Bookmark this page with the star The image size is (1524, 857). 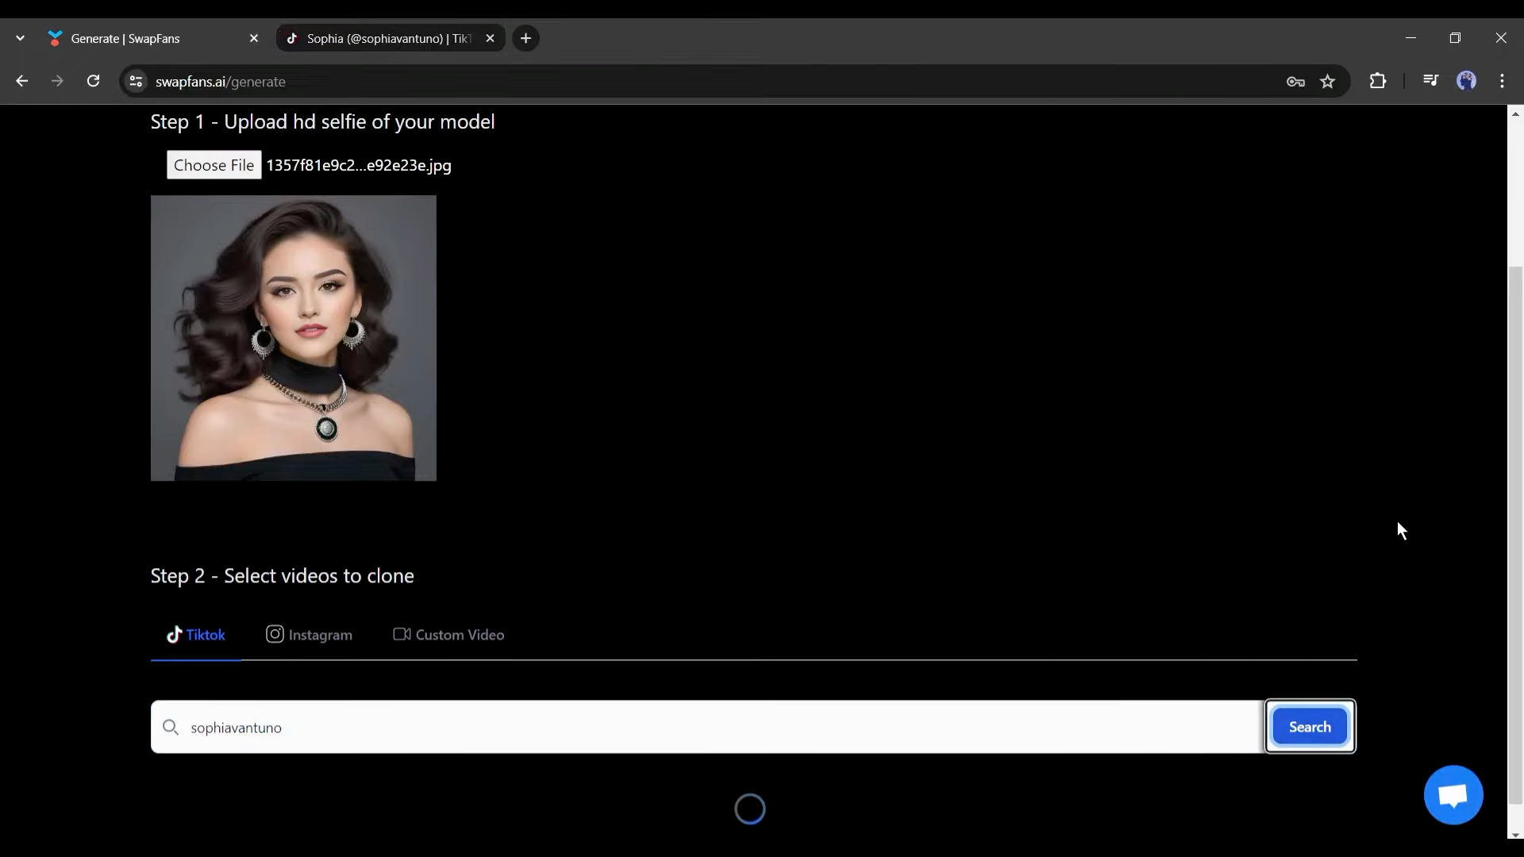click(1327, 82)
